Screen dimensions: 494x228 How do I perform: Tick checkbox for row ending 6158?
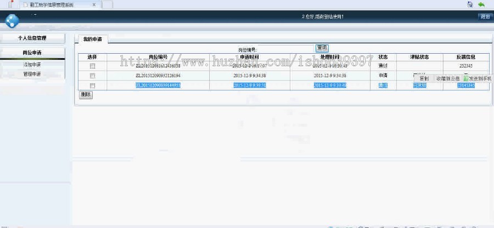tap(92, 66)
